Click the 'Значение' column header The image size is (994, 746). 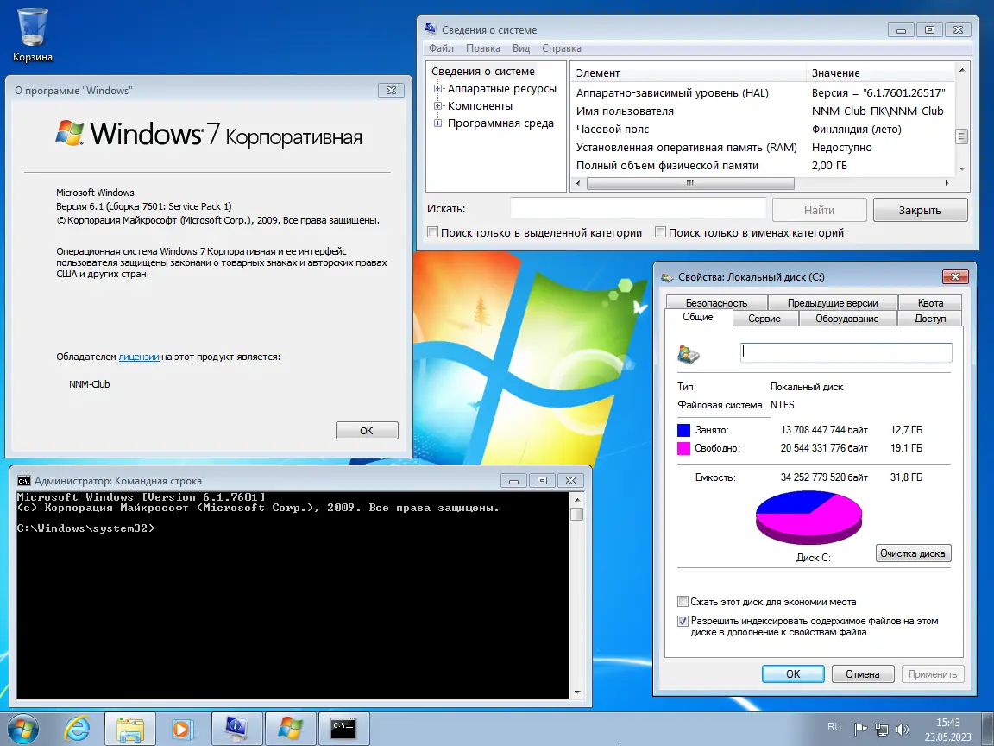[880, 73]
